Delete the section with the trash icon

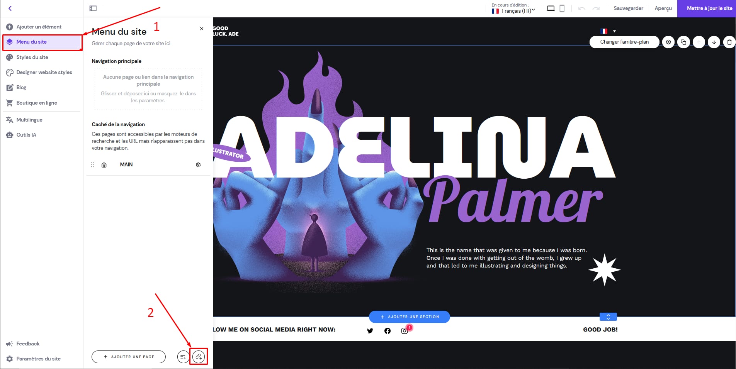[729, 42]
